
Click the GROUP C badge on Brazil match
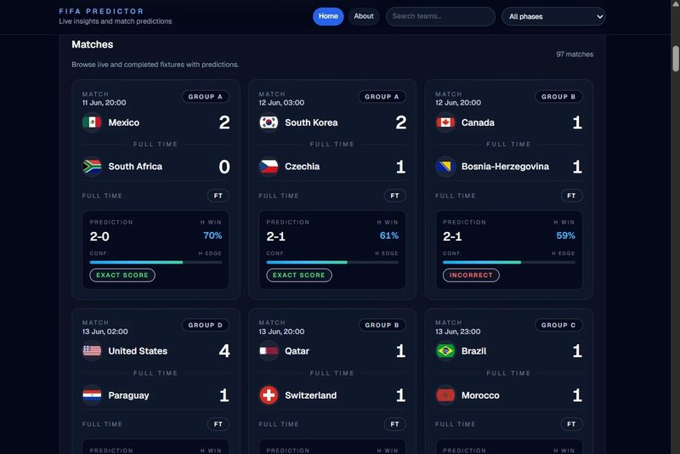coord(558,326)
